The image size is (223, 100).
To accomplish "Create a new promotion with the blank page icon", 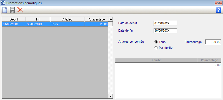I will pos(4,10).
